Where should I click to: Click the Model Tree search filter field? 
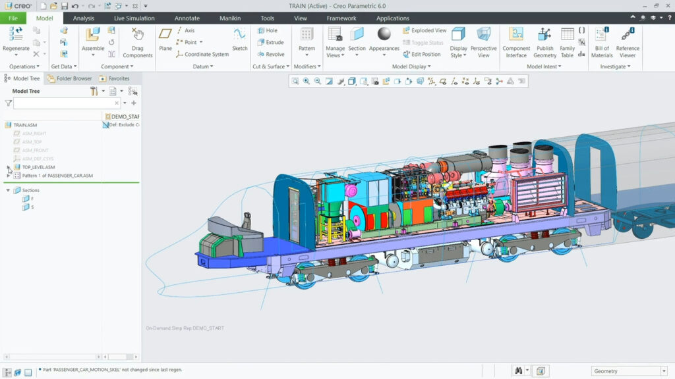click(x=63, y=103)
